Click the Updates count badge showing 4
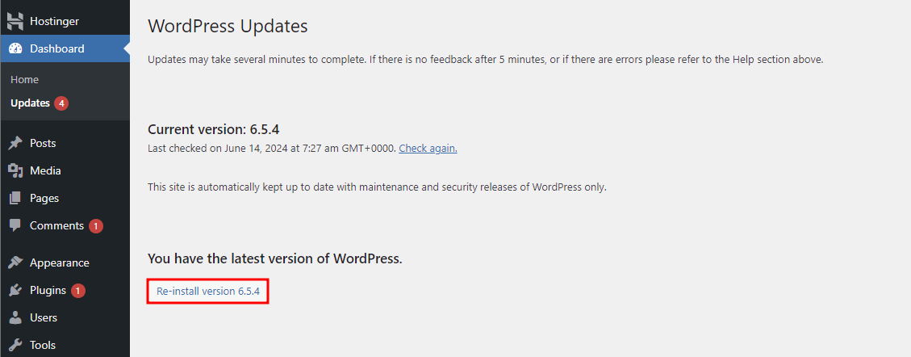Viewport: 911px width, 357px height. tap(61, 103)
